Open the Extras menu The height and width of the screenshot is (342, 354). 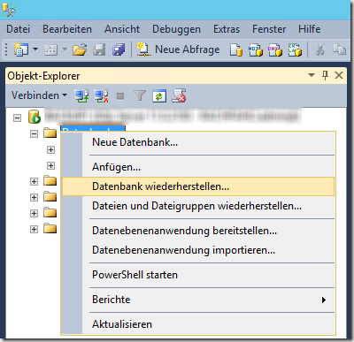(x=227, y=29)
